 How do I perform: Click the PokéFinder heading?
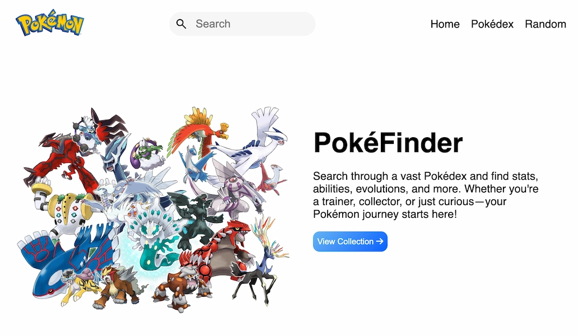click(388, 143)
